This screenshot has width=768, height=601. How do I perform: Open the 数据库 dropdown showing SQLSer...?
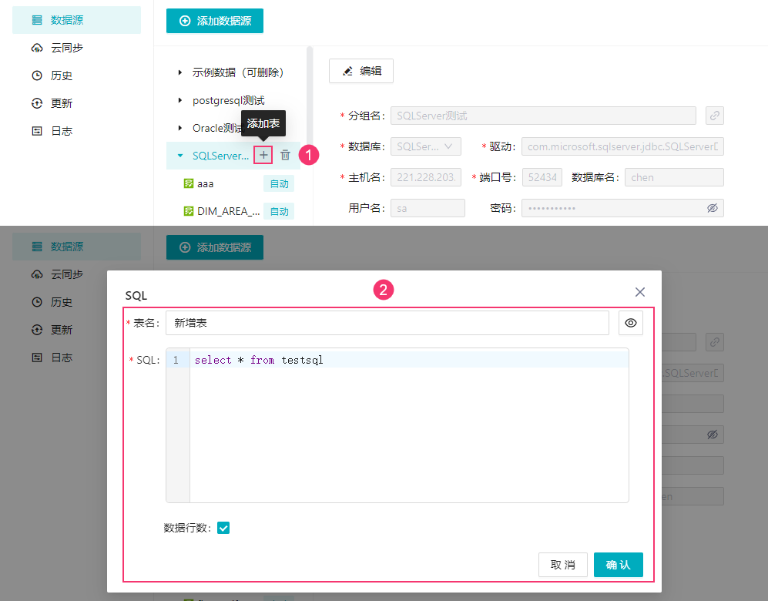pos(426,146)
